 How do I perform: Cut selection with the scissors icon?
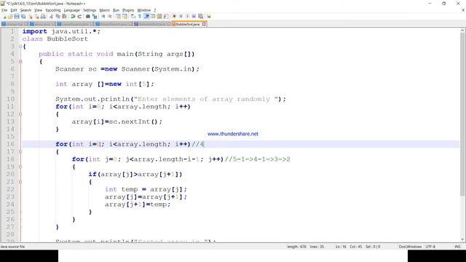[51, 16]
